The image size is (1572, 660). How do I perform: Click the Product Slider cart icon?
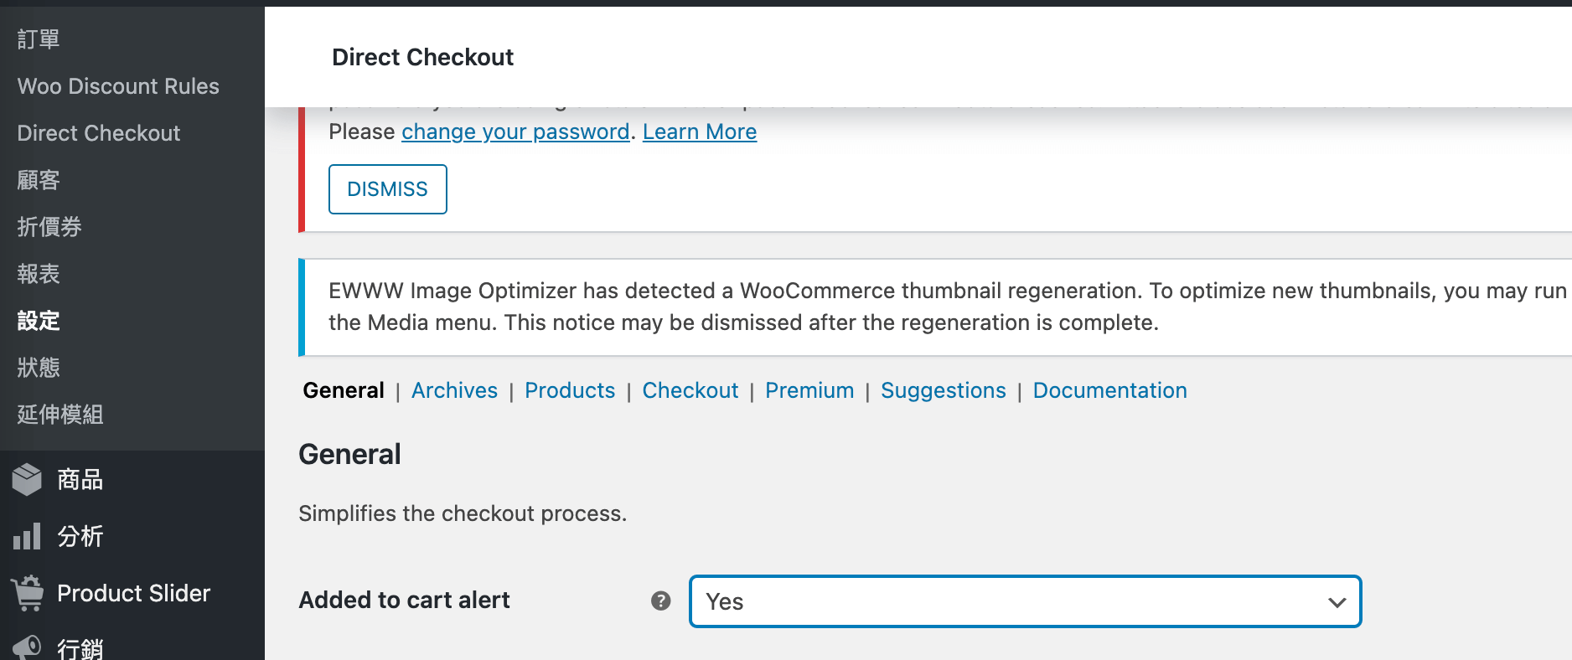(28, 593)
